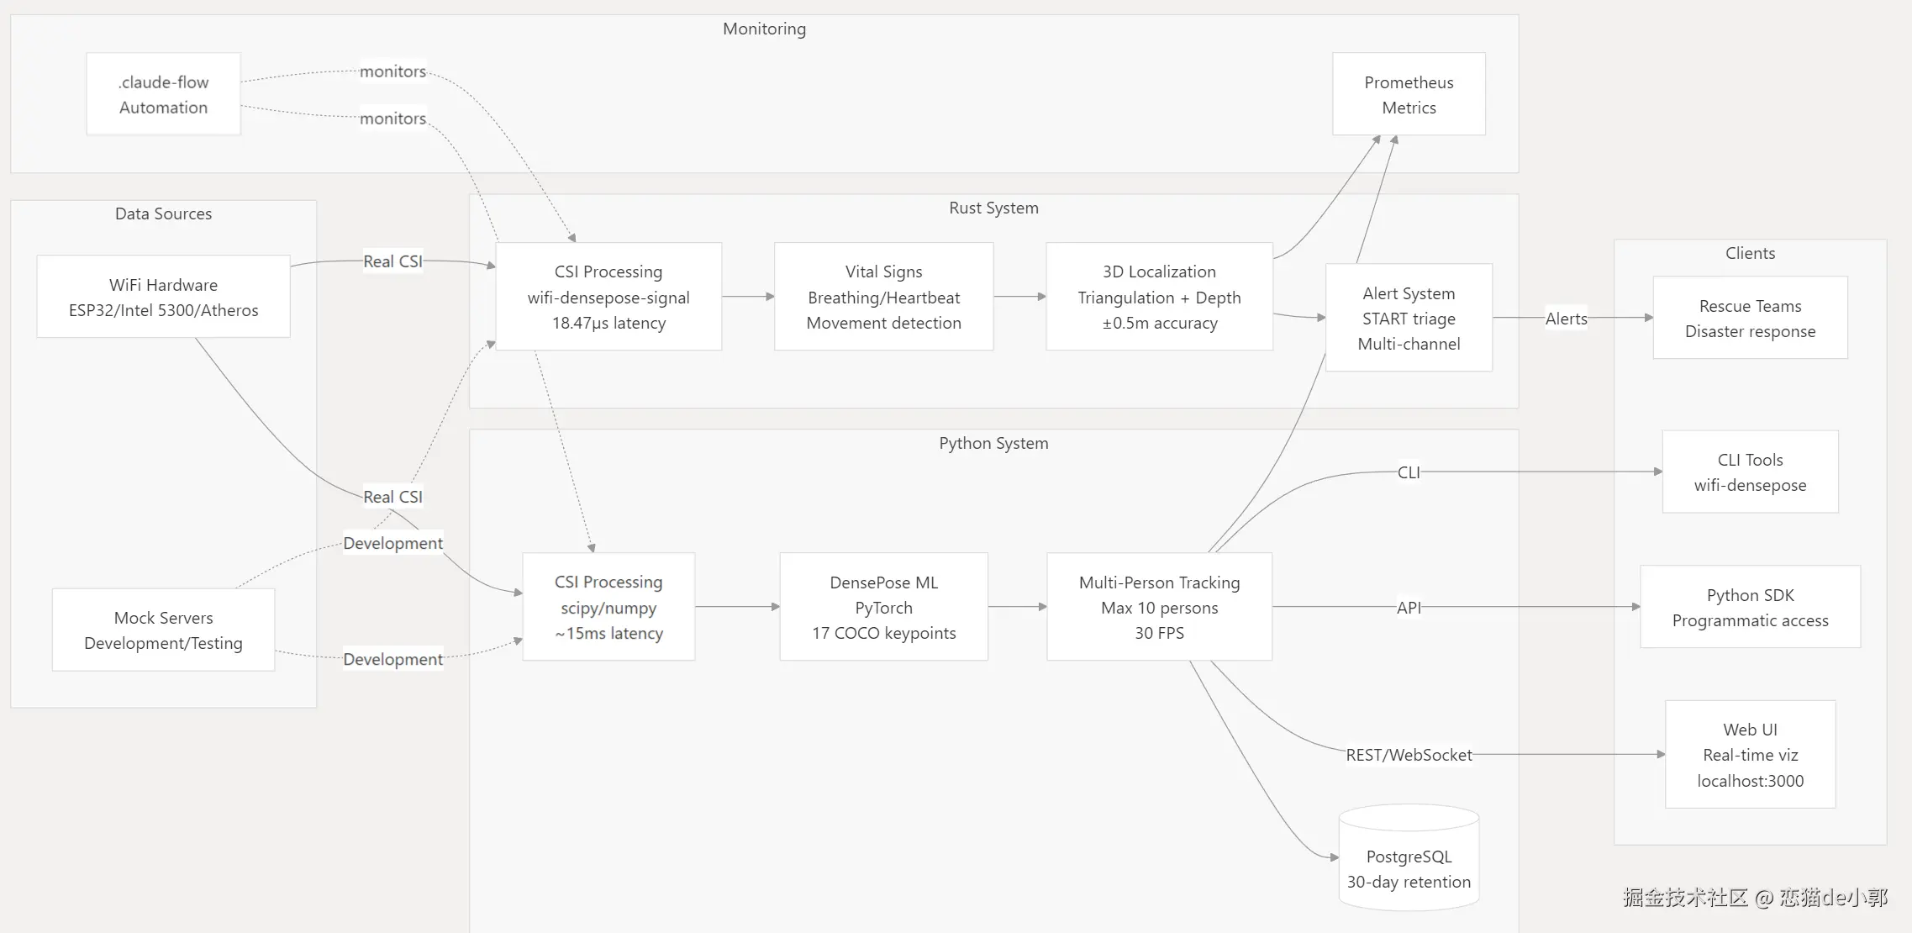Click the Alerts edge label

pyautogui.click(x=1566, y=319)
